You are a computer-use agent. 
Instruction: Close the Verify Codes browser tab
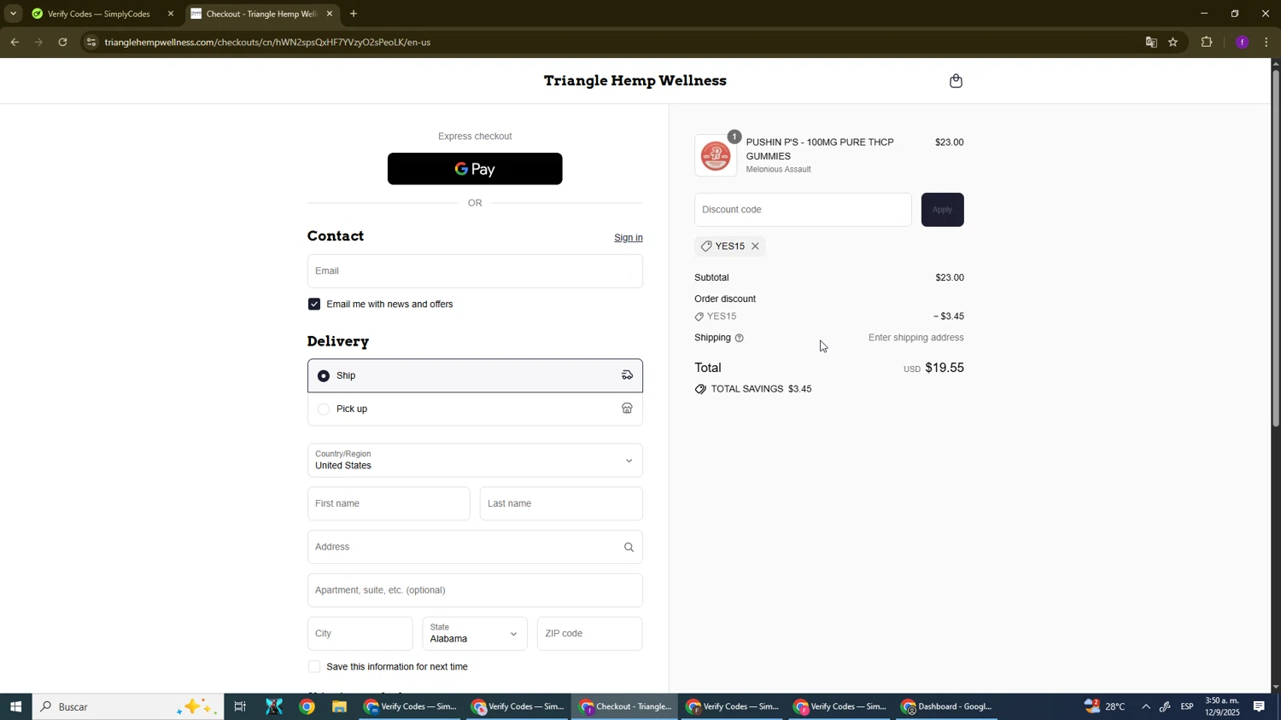point(171,14)
